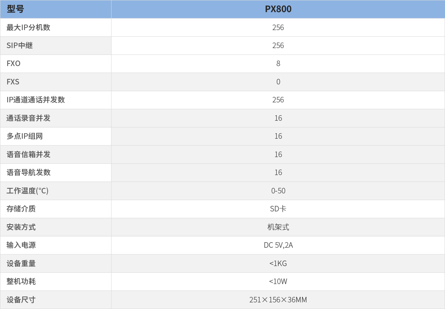Click the FXO row label
445x309 pixels.
14,63
